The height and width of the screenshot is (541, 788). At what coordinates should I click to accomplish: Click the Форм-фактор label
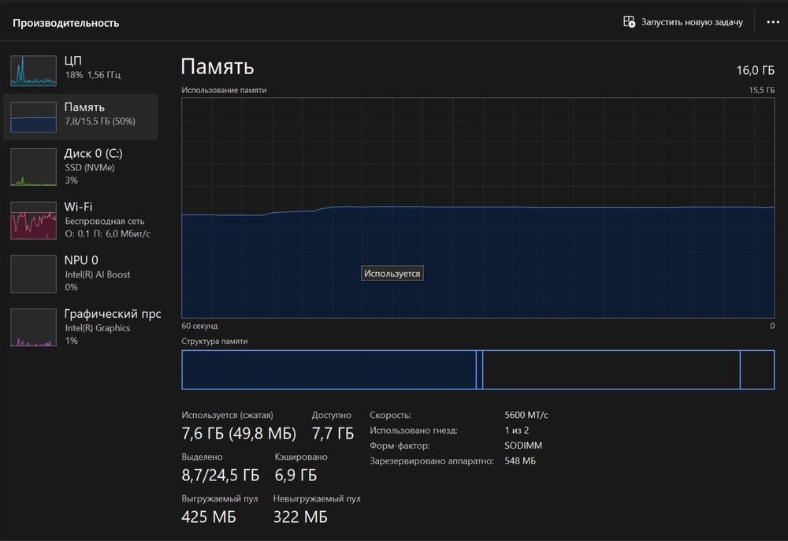[400, 446]
